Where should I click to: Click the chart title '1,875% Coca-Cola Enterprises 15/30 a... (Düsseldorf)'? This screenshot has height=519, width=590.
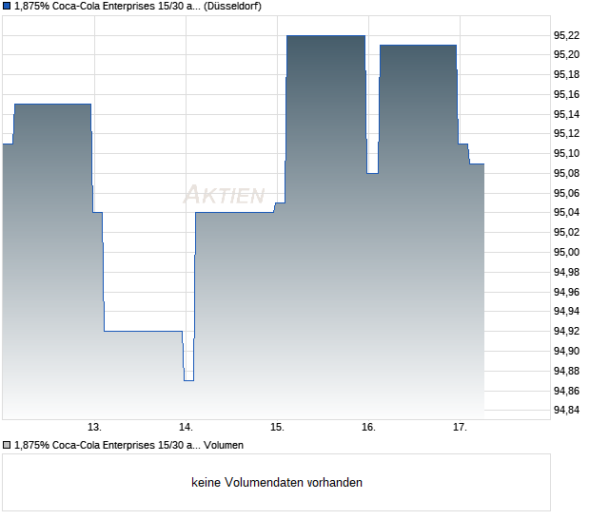click(138, 6)
